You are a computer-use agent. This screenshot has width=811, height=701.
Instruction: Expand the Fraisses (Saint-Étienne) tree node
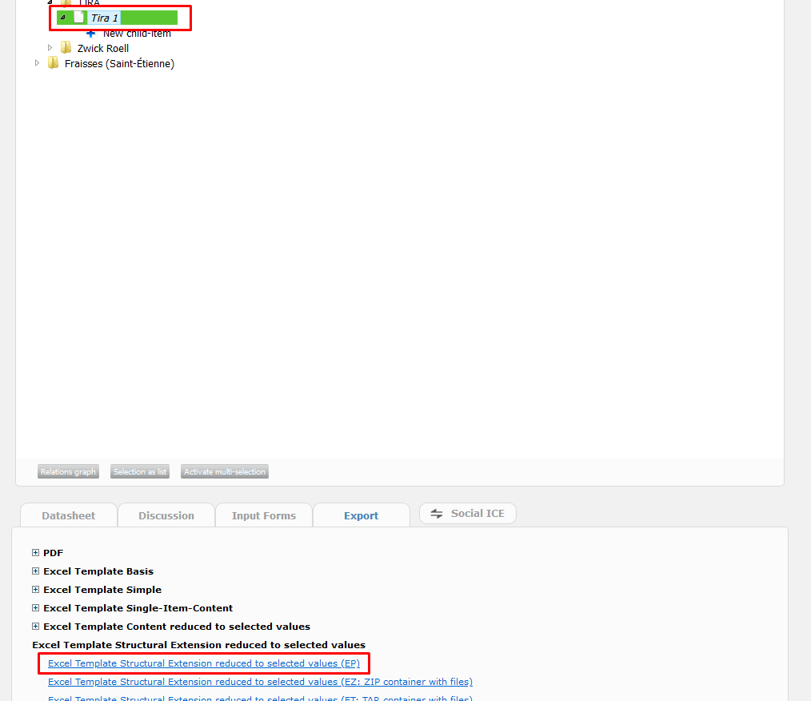pos(37,63)
